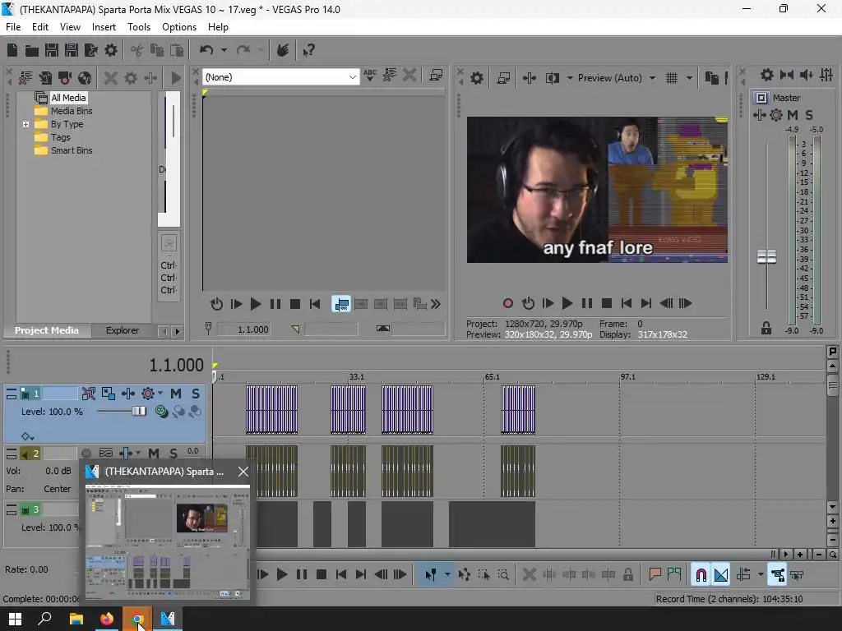Open a project with the folder icon
Screen dimensions: 842x631
(x=32, y=50)
